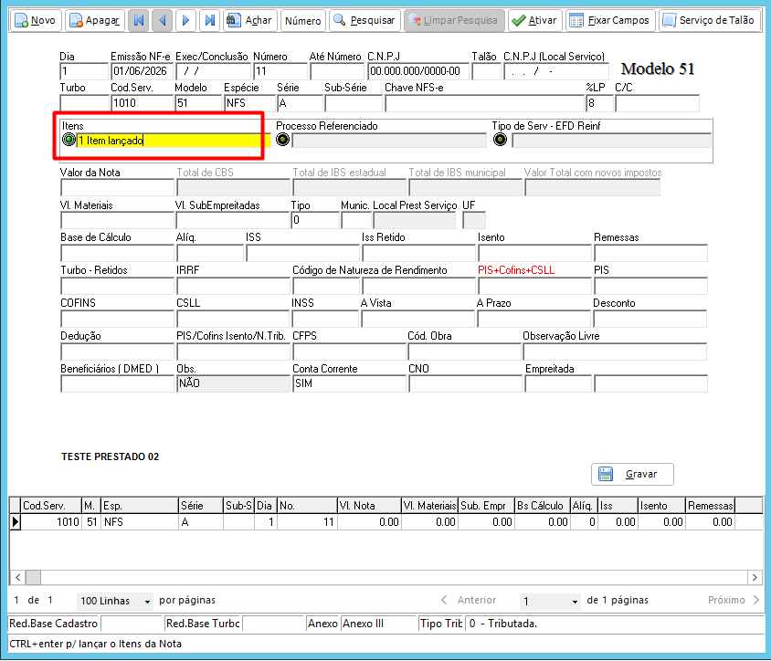Viewport: 771px width, 661px height.
Task: Click the Novo toolbar button
Action: (36, 21)
